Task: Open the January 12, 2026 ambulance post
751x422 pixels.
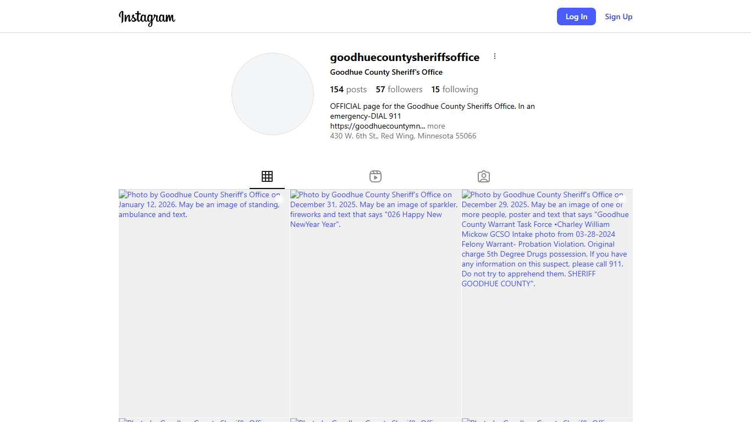Action: pos(204,303)
